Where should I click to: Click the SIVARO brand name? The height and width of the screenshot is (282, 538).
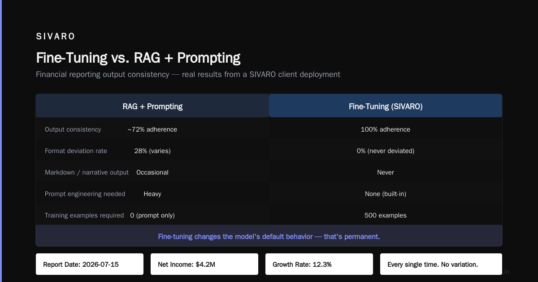(56, 37)
